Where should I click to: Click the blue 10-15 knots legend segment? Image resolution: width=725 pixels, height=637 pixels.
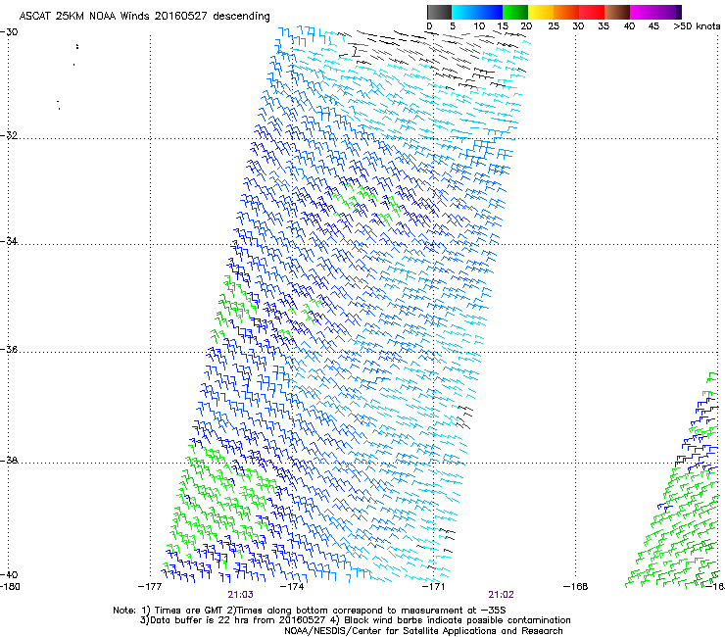490,12
